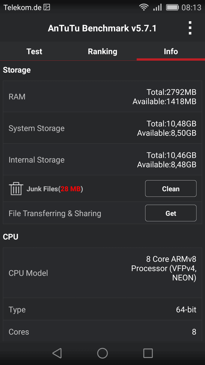
Task: Select the Info tab
Action: click(x=171, y=51)
